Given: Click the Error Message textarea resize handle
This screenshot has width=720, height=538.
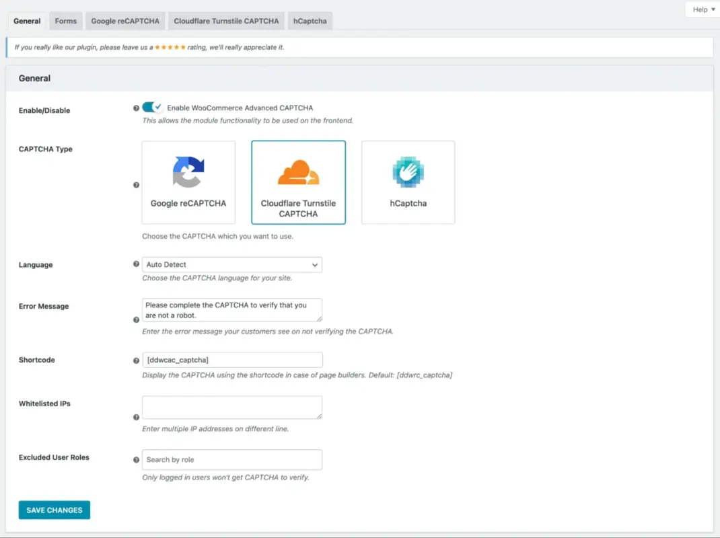Looking at the screenshot, I should 319,319.
